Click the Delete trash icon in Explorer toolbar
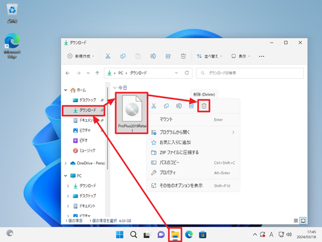 [183, 56]
